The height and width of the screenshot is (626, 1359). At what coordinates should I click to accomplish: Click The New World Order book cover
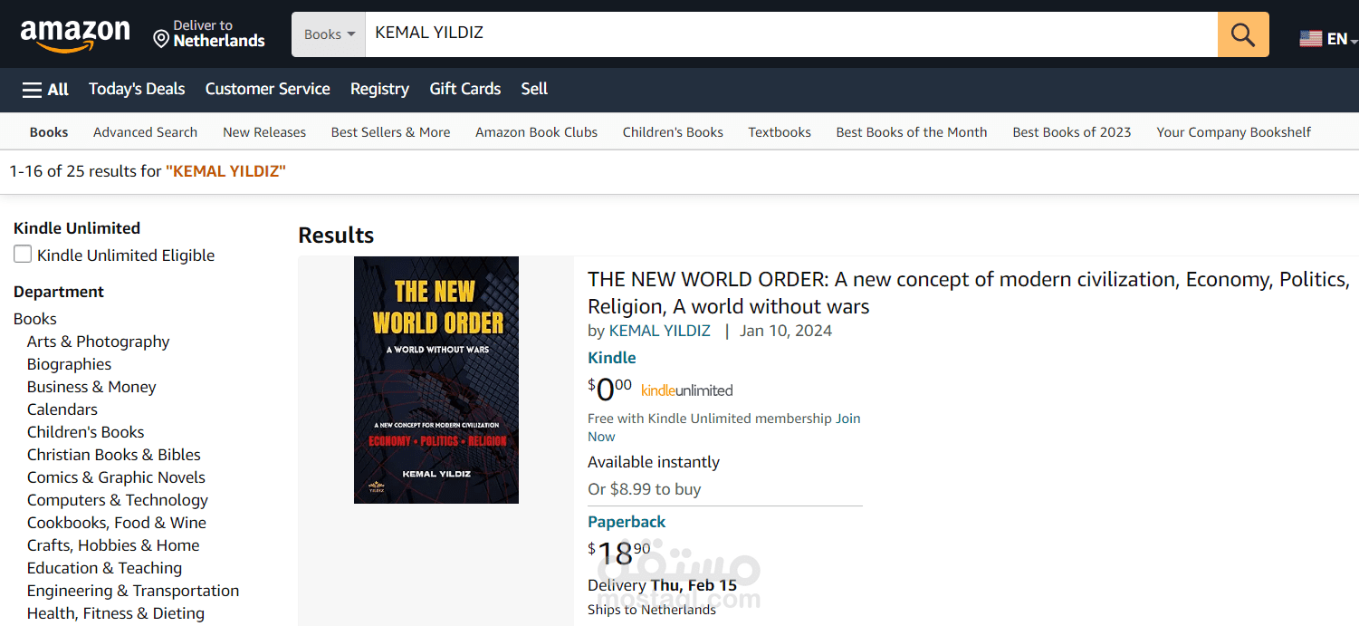(x=436, y=380)
